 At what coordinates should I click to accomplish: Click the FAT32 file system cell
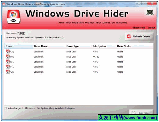click(x=96, y=57)
